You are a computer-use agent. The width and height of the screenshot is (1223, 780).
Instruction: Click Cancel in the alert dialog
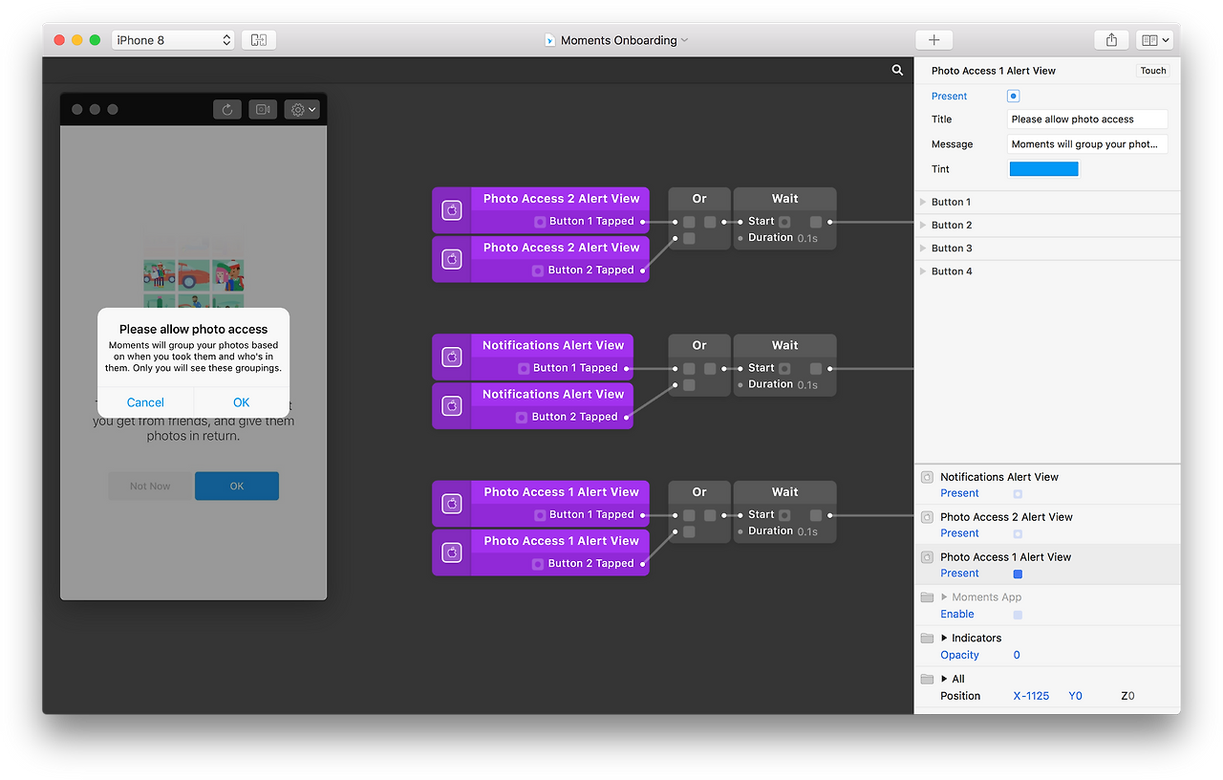[145, 401]
